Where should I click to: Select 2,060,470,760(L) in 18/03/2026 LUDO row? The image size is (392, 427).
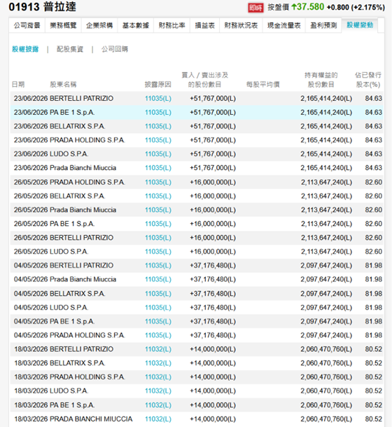coord(326,391)
